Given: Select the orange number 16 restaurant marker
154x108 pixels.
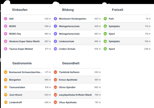Looking at the screenshot, I should click(6, 72).
